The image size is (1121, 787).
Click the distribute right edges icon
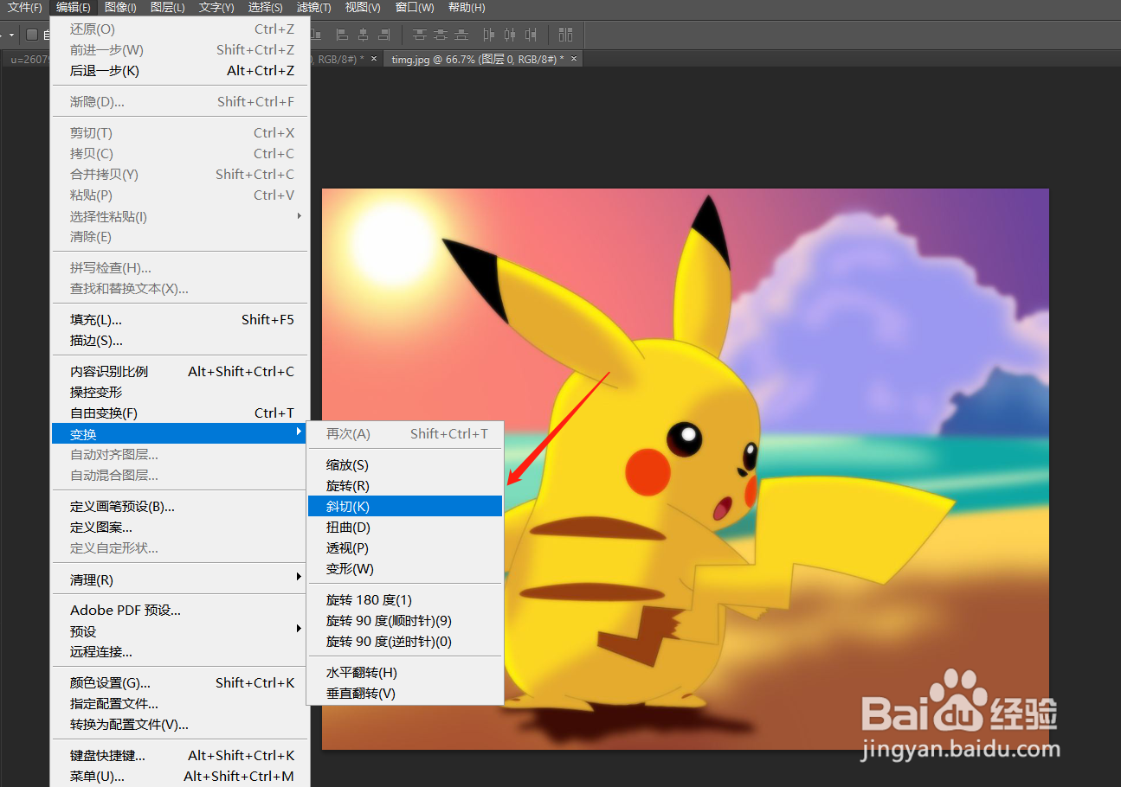pos(531,35)
